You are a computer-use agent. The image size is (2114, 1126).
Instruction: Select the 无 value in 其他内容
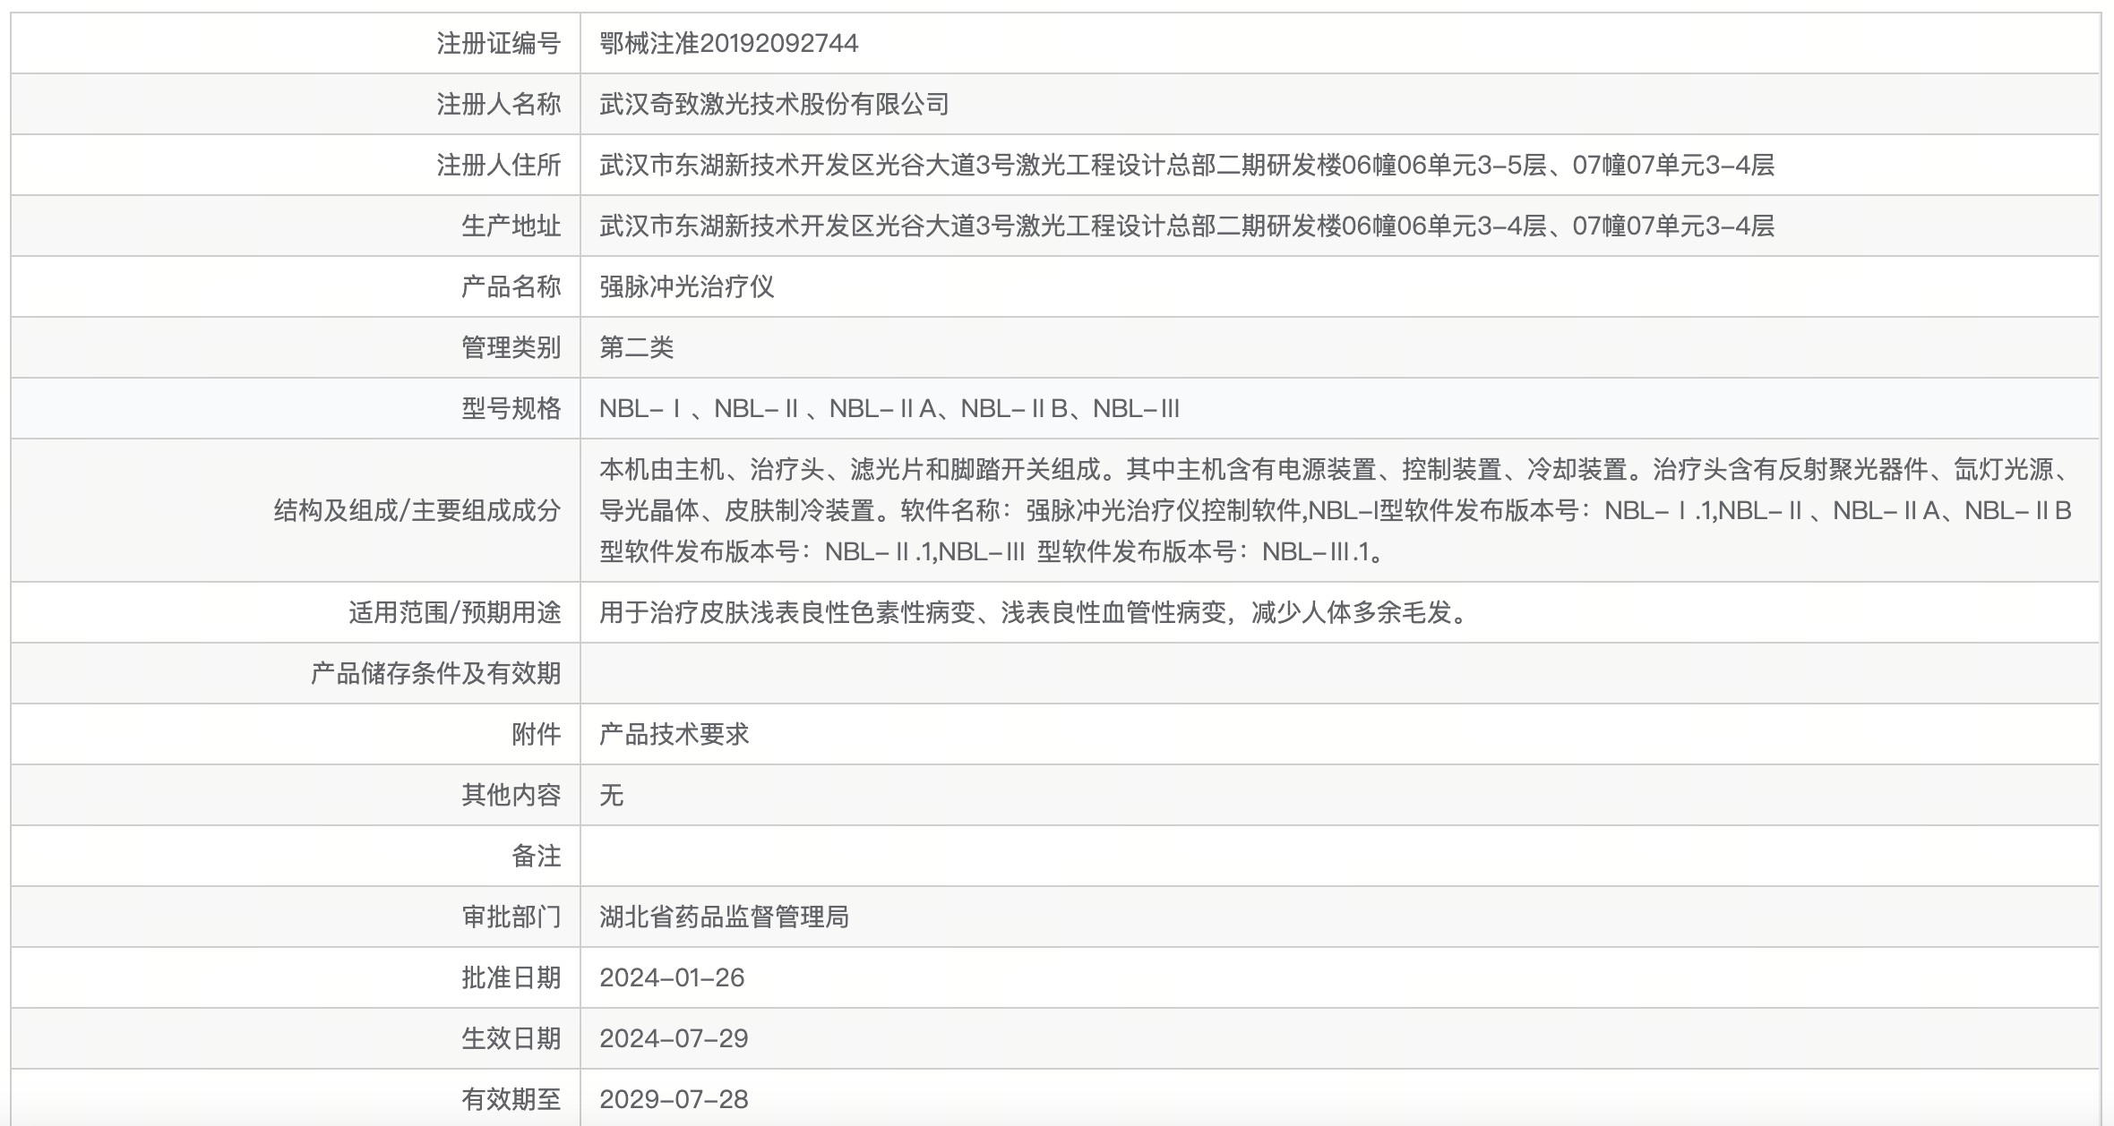point(611,795)
